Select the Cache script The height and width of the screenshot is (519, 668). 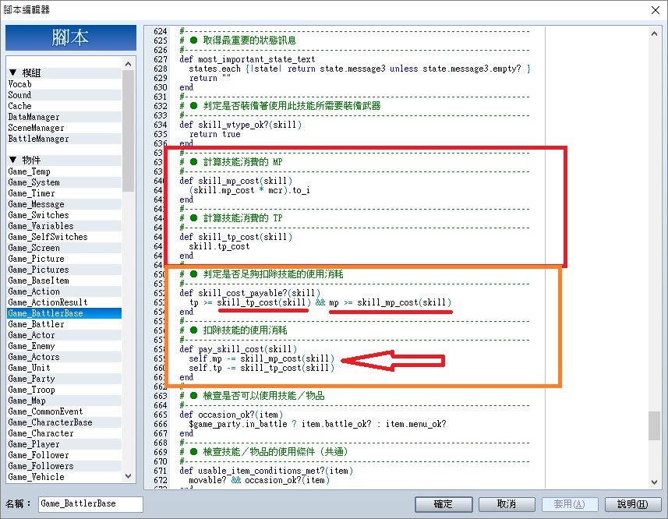point(65,105)
